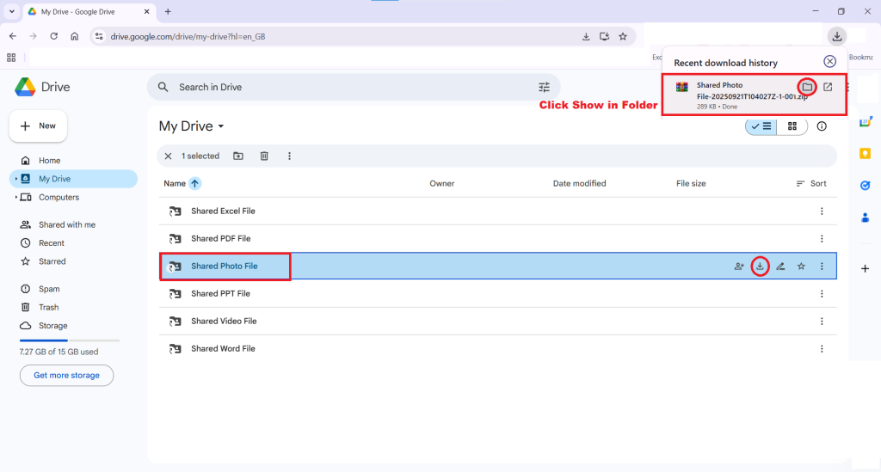Star the Shared Photo File
This screenshot has width=881, height=472.
801,267
